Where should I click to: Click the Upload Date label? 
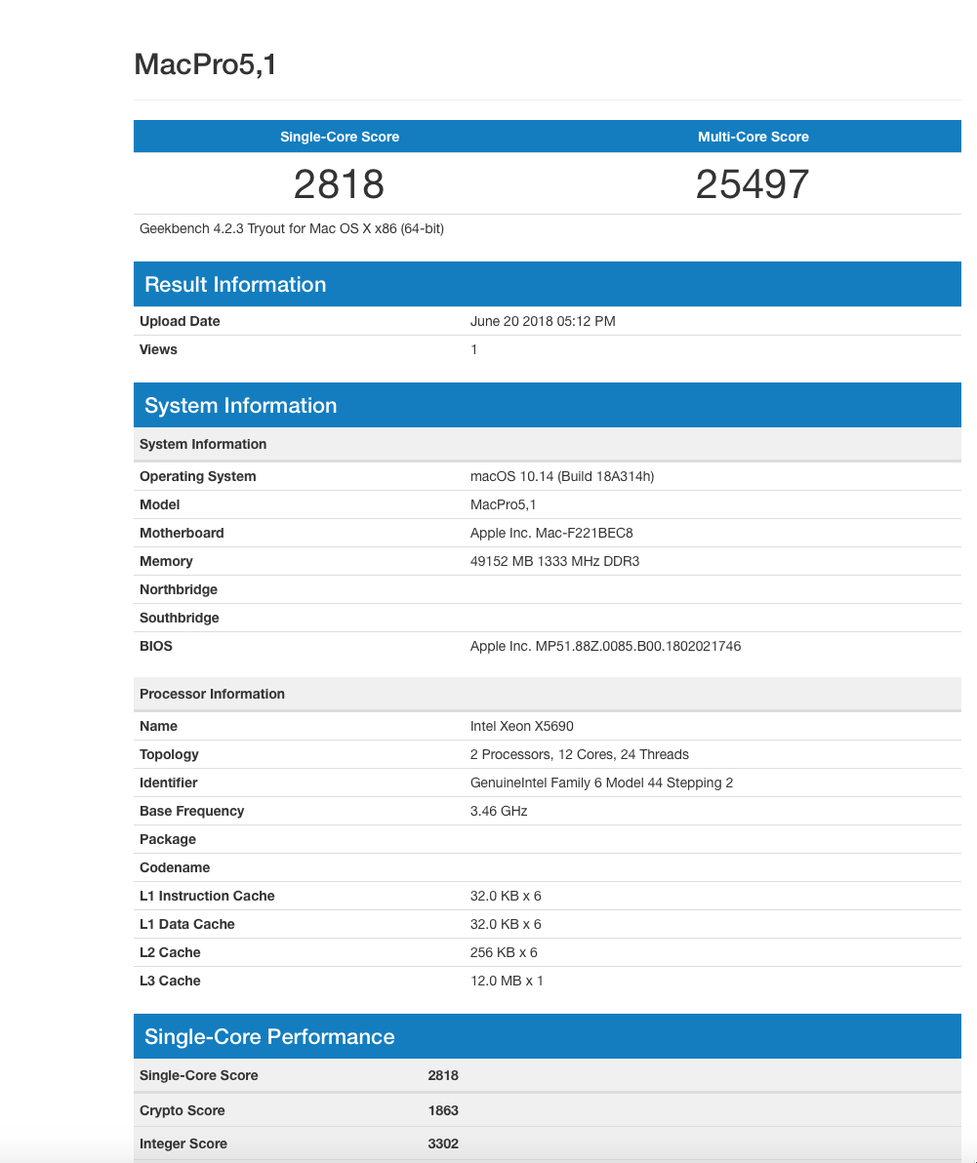(x=180, y=321)
